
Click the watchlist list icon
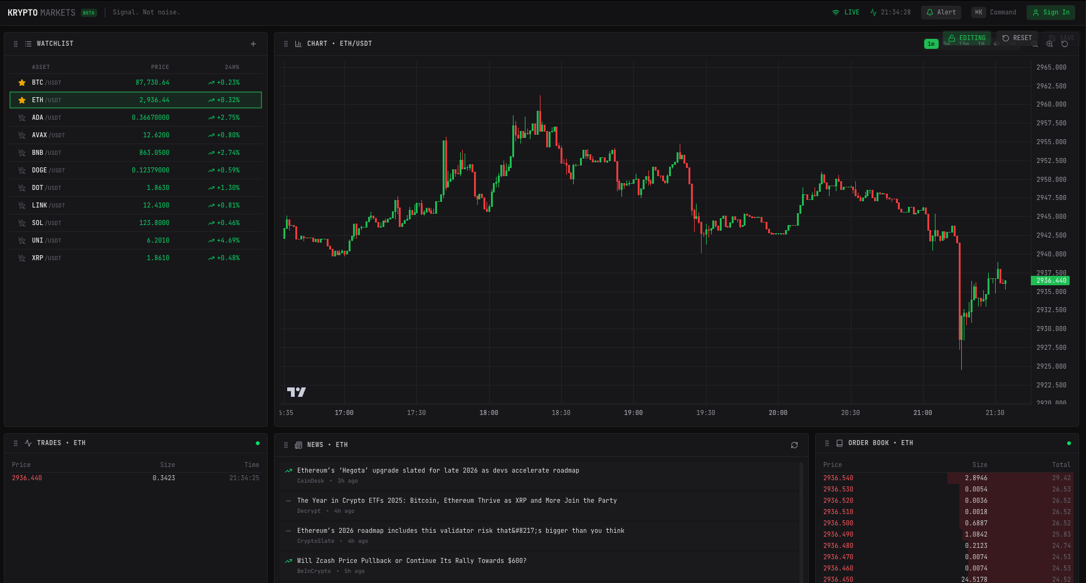tap(28, 43)
